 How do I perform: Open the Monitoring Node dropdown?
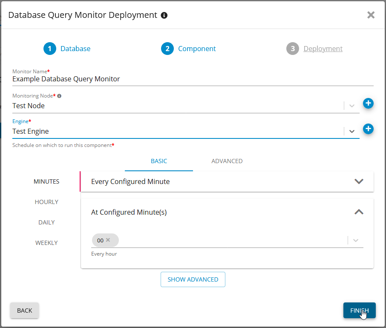pyautogui.click(x=352, y=106)
